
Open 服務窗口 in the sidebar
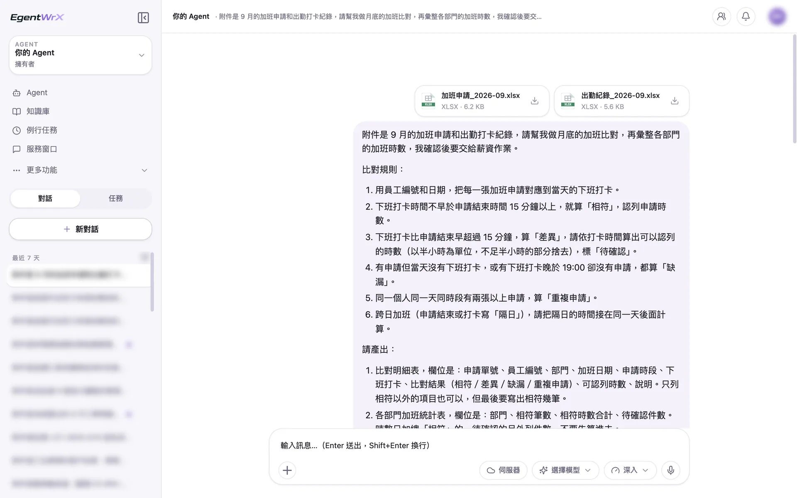point(81,149)
